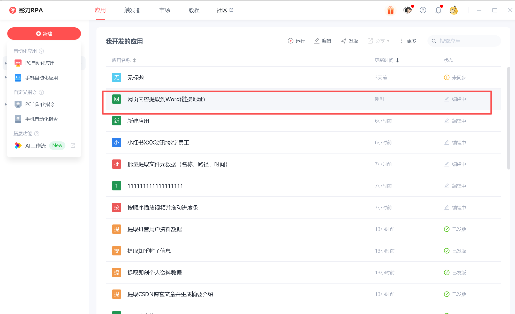
Task: Switch to the 触发器 tab
Action: [132, 10]
